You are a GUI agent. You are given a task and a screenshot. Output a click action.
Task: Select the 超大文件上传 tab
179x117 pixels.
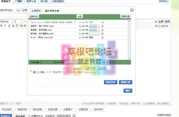52,11
